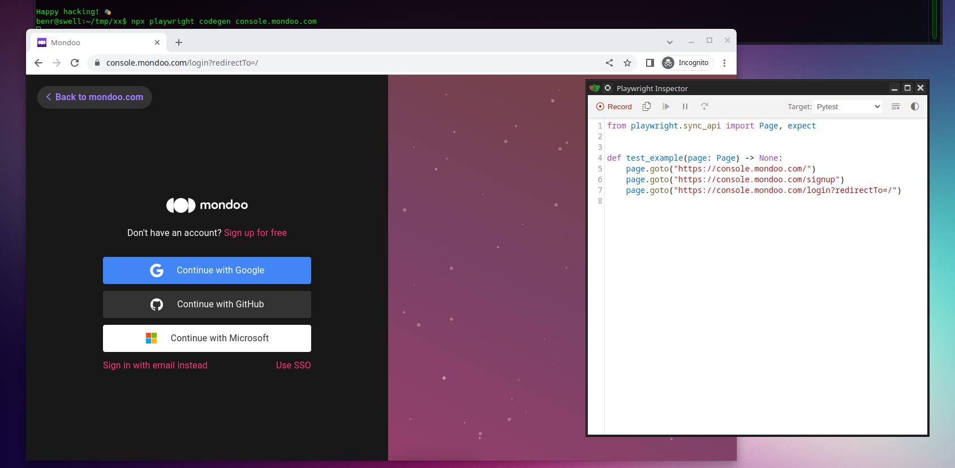Copy generated code in Playwright Inspector
The width and height of the screenshot is (955, 468).
click(x=647, y=106)
